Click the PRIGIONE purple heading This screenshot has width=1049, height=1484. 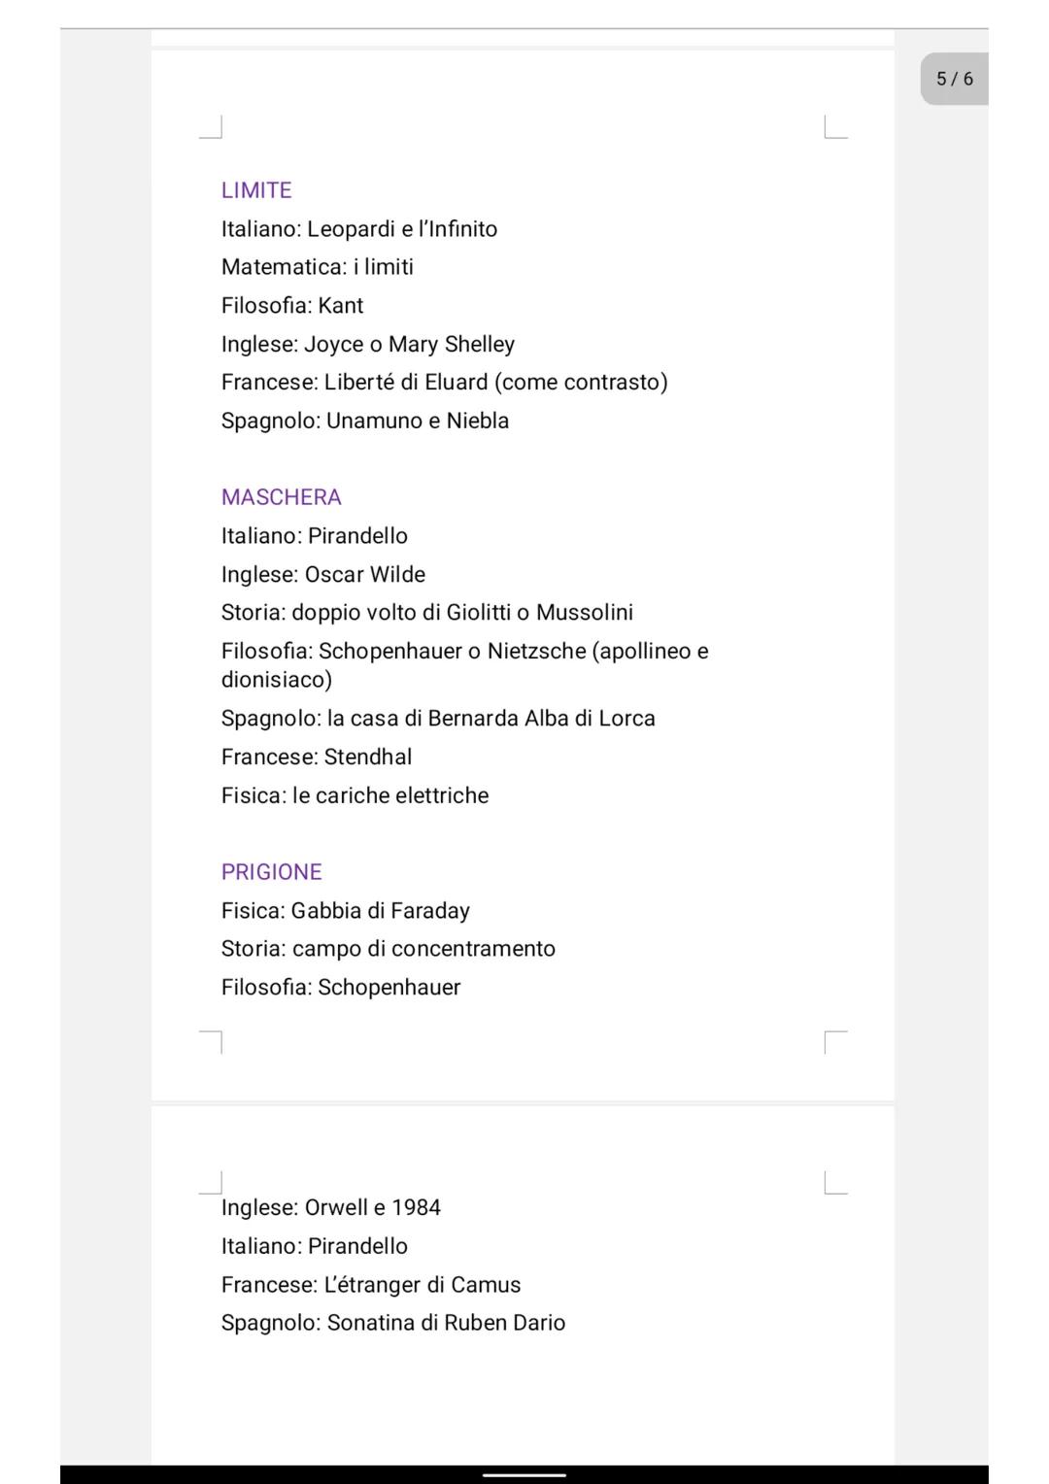(271, 872)
